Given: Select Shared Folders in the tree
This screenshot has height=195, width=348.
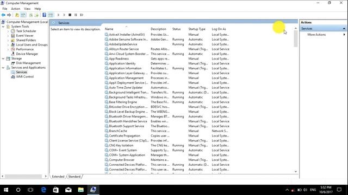Looking at the screenshot, I should coord(26,40).
